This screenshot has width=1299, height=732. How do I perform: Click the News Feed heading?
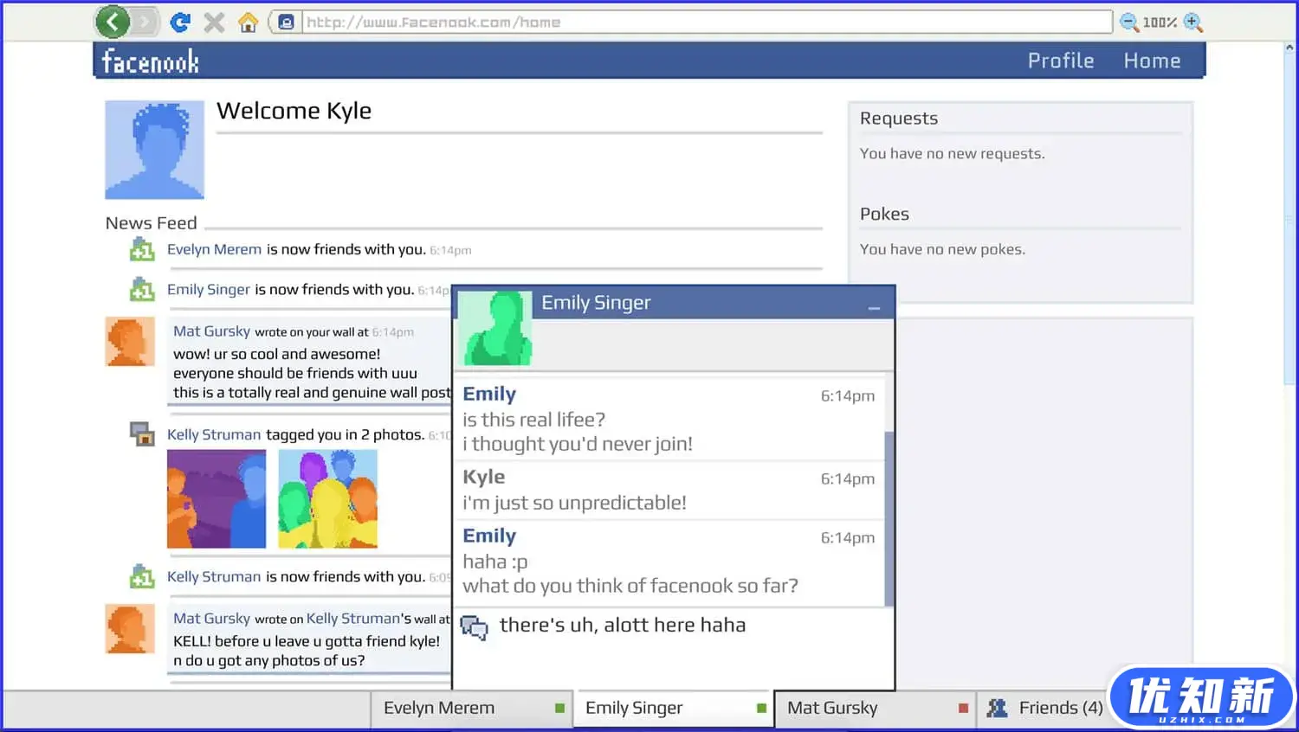tap(152, 223)
